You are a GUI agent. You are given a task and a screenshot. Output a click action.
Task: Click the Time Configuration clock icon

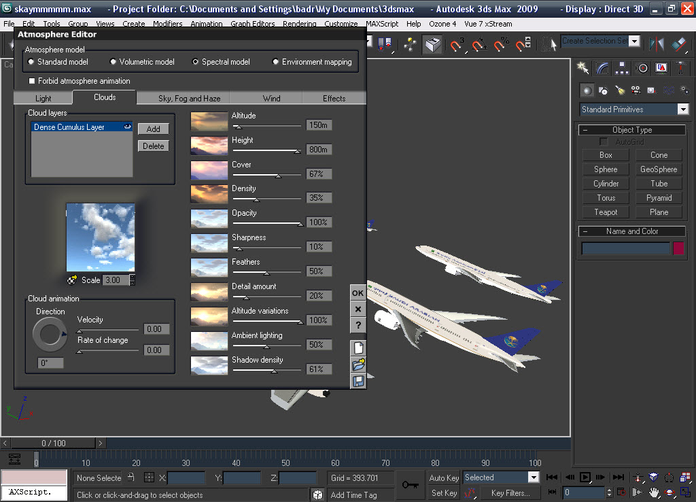point(621,492)
